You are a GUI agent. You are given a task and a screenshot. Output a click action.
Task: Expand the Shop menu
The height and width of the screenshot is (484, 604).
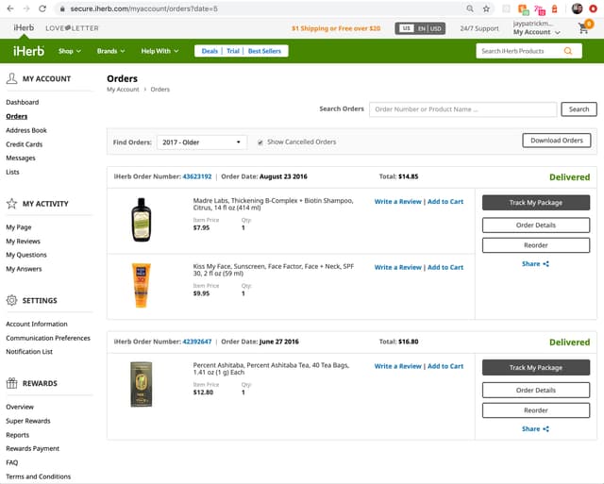(x=69, y=51)
